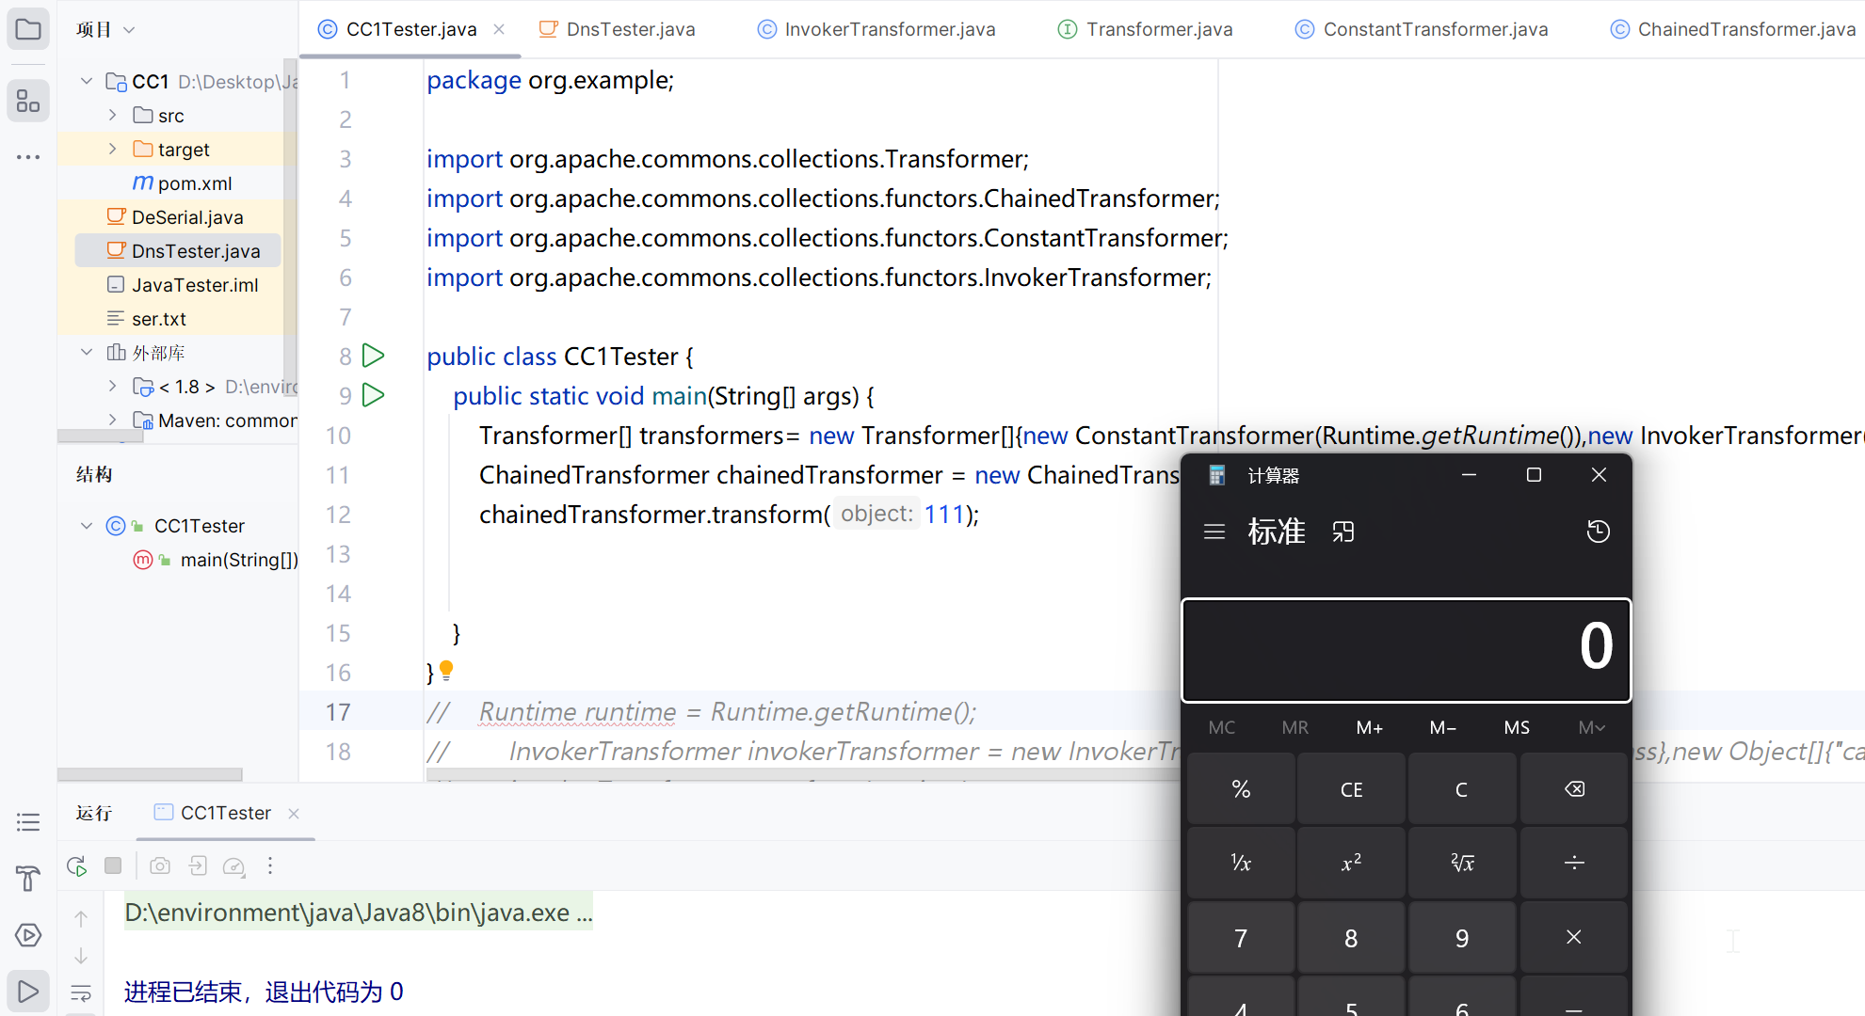The width and height of the screenshot is (1865, 1016).
Task: Open calculator history clock icon
Action: click(x=1598, y=532)
